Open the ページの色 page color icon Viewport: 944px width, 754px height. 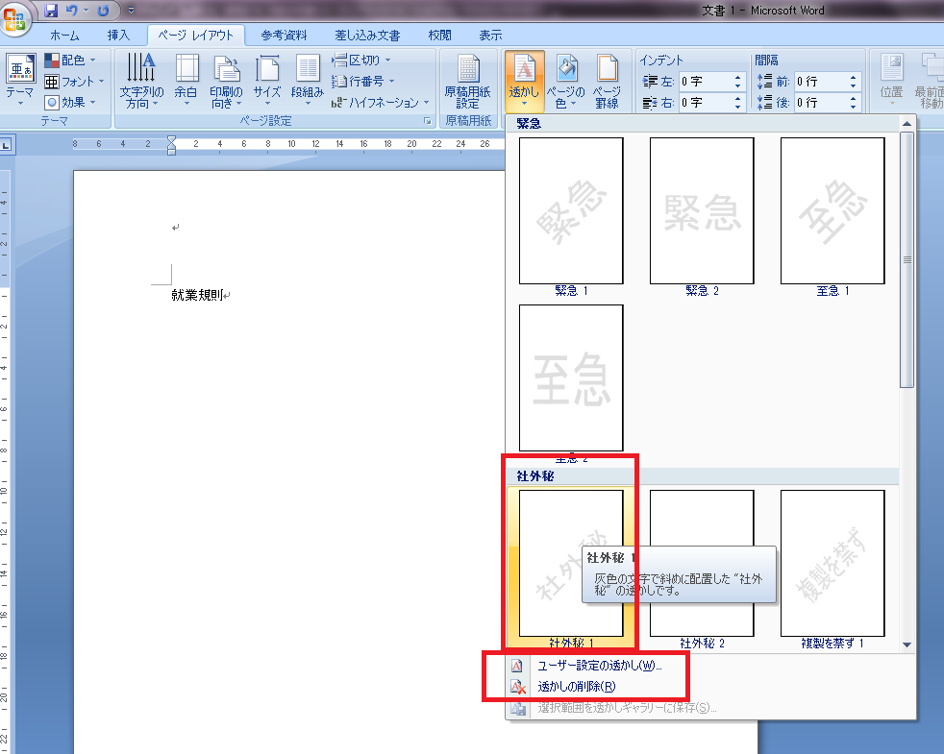(x=566, y=79)
